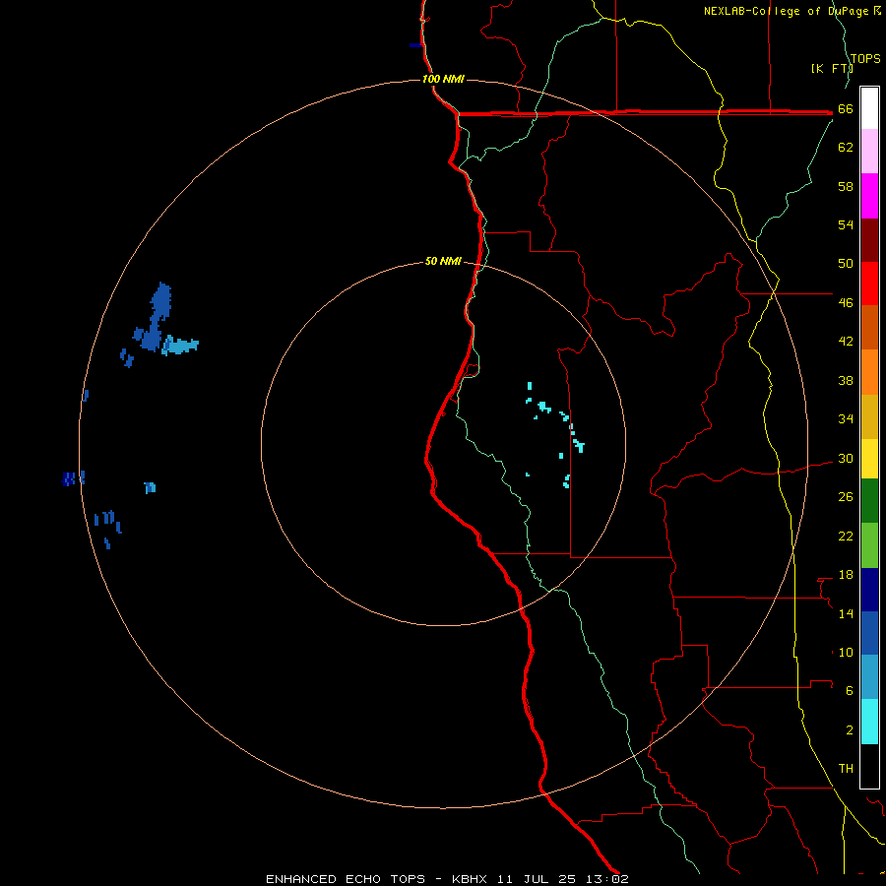Click the 58 legend value

(x=846, y=186)
